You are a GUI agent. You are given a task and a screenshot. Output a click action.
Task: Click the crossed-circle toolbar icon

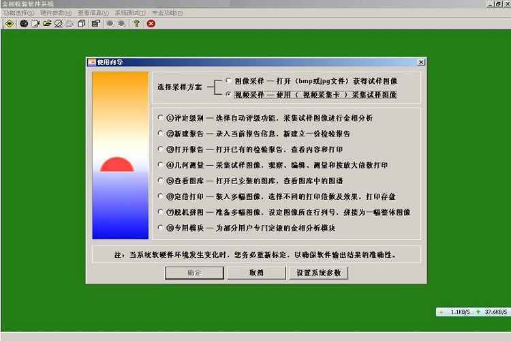coord(59,23)
